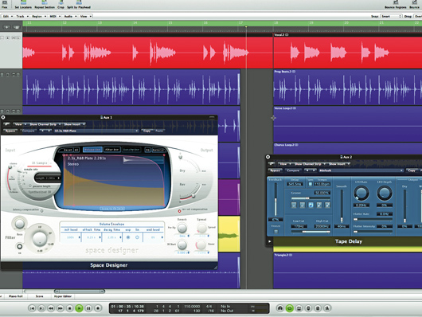Toggle preserve length in Space Designer

coord(30,186)
